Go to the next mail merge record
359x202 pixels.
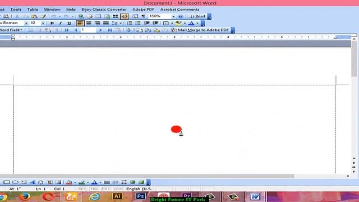tap(100, 30)
